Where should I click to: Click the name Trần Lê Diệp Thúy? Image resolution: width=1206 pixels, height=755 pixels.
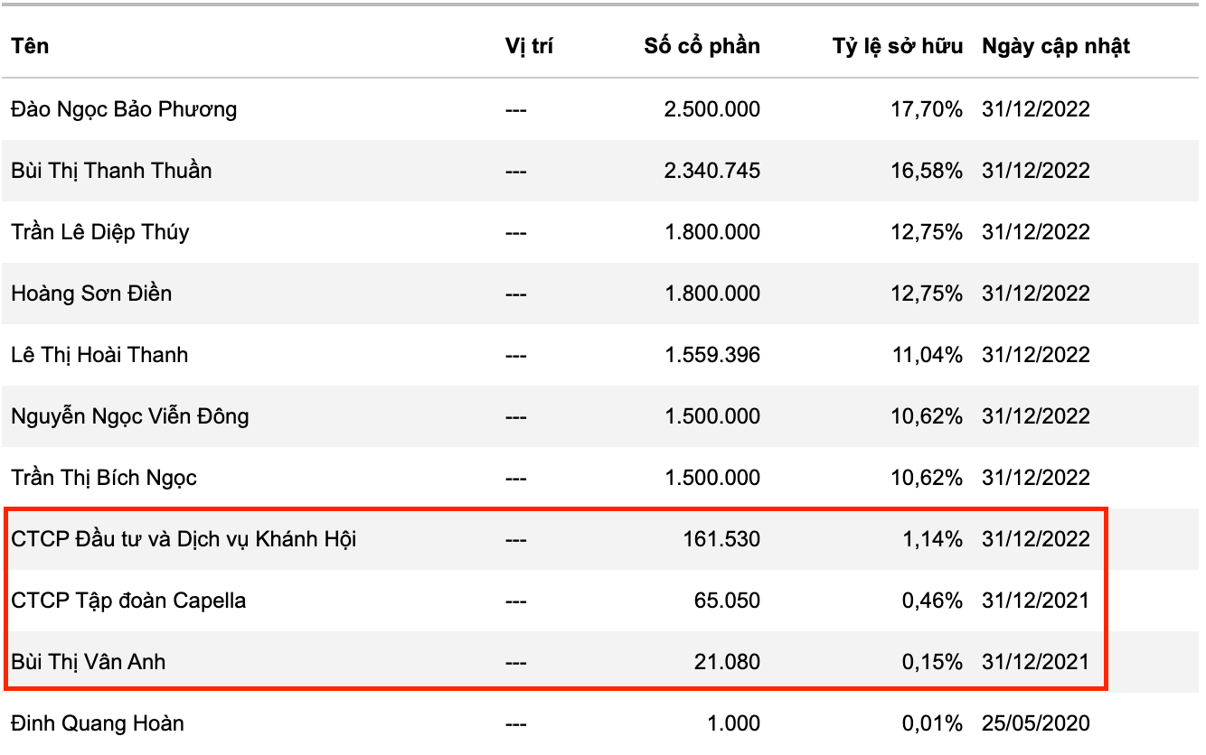[x=100, y=232]
